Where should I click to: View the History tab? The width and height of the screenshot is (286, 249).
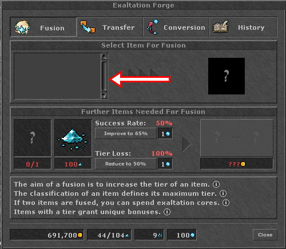pyautogui.click(x=243, y=27)
